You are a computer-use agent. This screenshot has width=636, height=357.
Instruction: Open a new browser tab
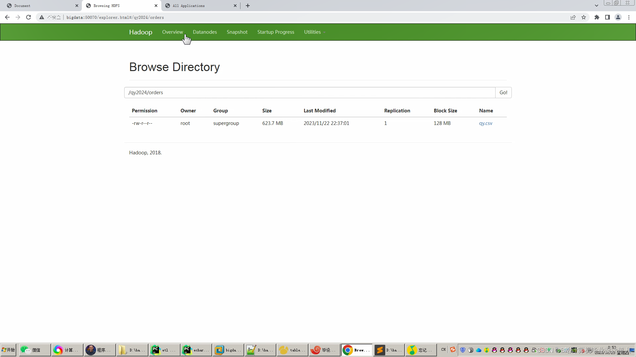(248, 6)
